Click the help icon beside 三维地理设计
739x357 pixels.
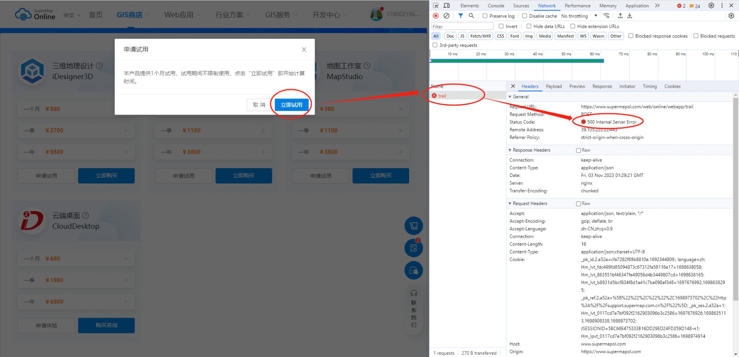(x=99, y=66)
